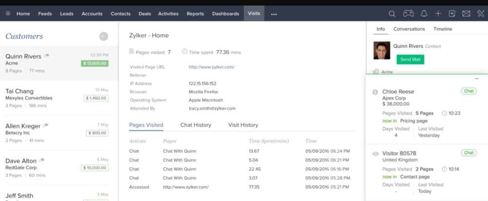Click Chat button for Visitor 80578
The image size is (488, 201).
468,153
